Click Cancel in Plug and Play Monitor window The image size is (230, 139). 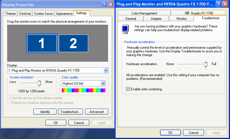(x=194, y=132)
